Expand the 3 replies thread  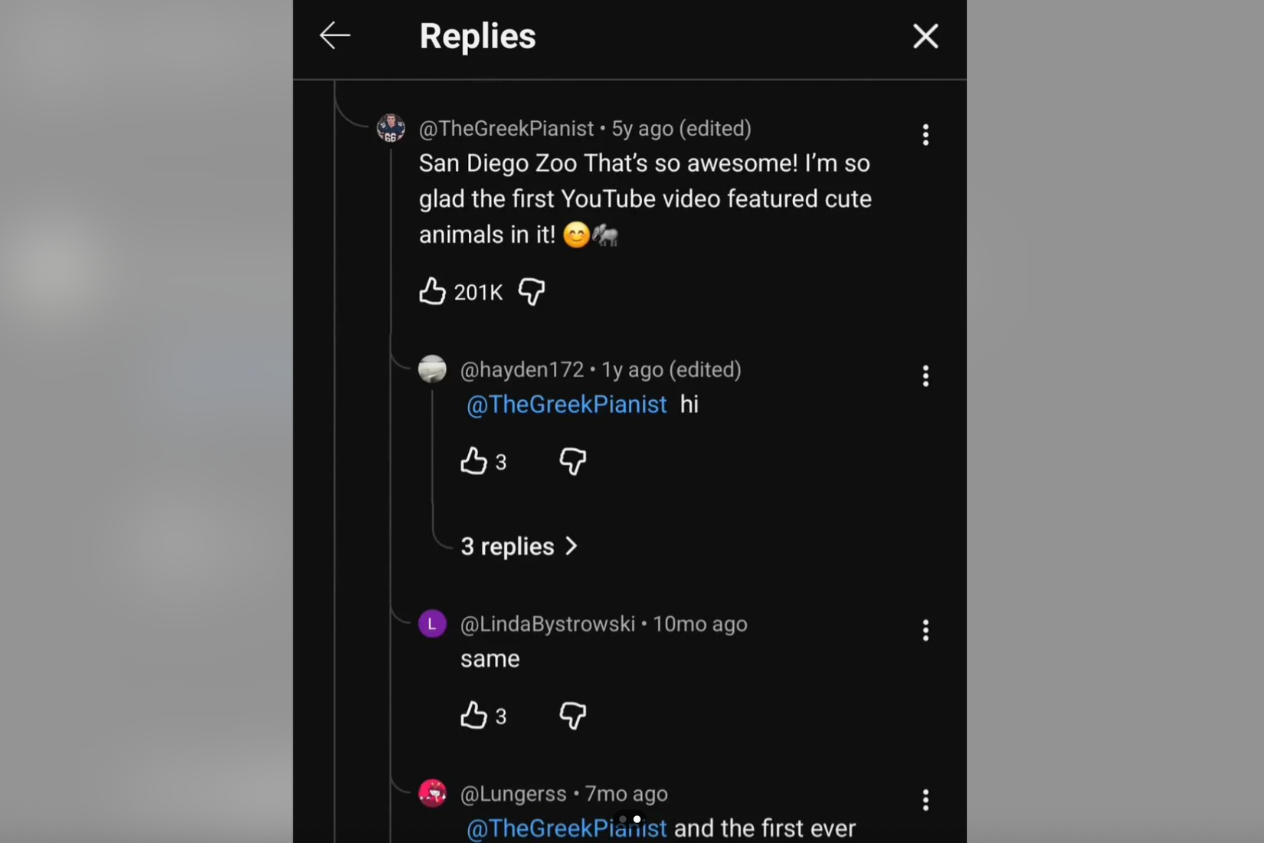click(519, 546)
